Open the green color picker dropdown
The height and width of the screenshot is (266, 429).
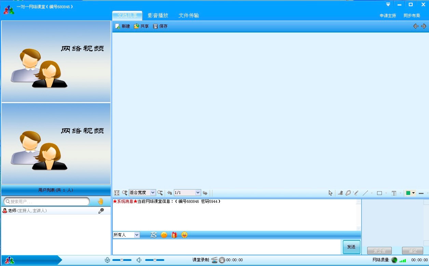tap(413, 193)
